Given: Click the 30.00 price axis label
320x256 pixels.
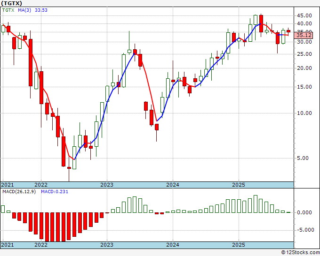Looking at the screenshot, I should click(304, 42).
